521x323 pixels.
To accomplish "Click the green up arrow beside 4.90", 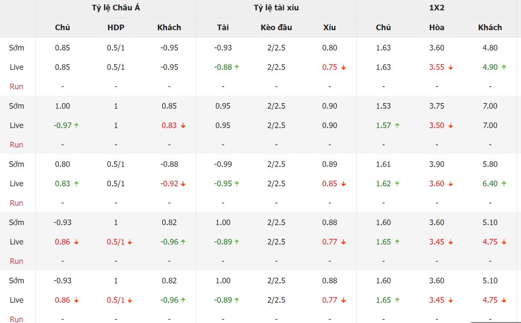I will [504, 67].
